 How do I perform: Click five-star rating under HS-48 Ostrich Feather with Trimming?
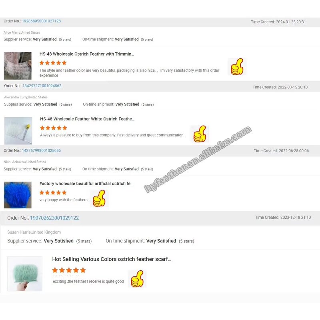click(53, 63)
